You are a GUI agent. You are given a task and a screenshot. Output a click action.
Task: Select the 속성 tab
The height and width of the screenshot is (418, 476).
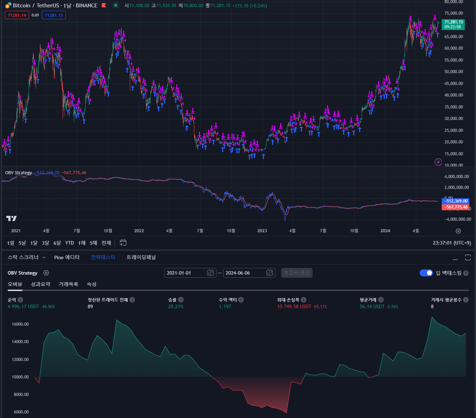[x=92, y=284]
